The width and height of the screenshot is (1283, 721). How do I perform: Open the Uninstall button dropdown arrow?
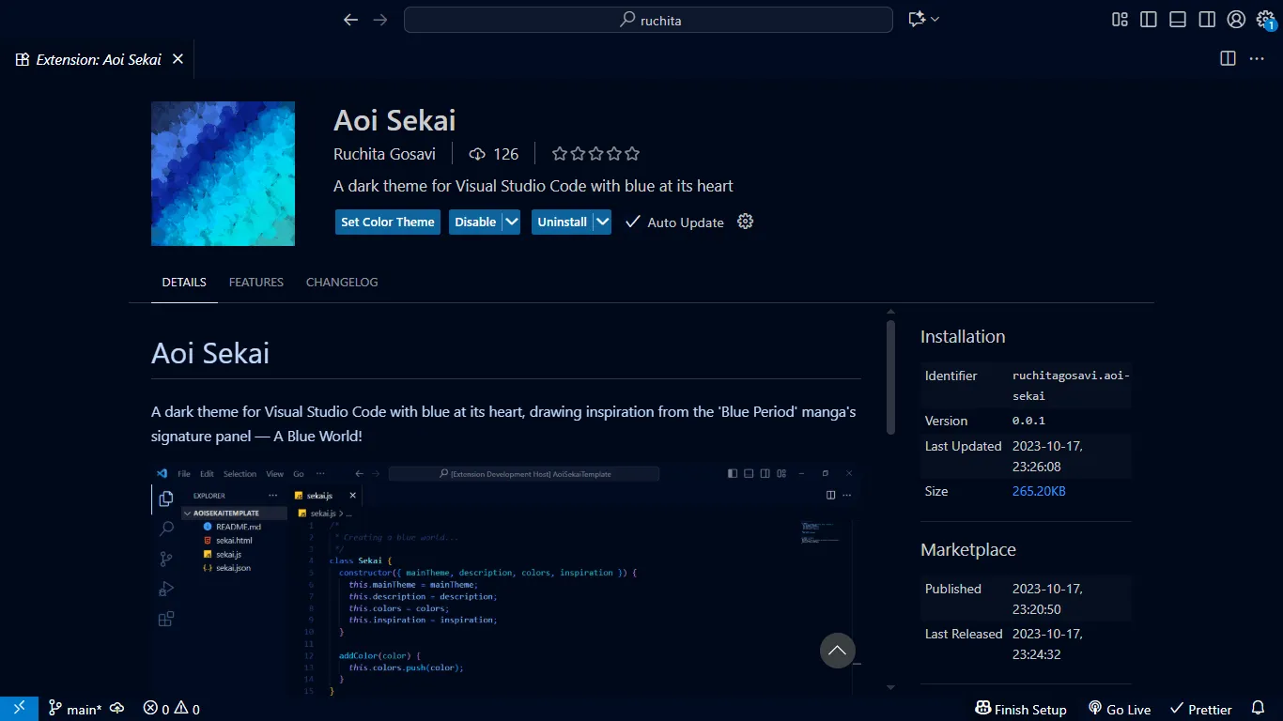[600, 222]
